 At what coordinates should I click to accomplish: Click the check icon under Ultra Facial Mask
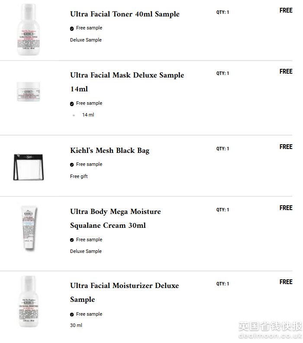click(72, 104)
